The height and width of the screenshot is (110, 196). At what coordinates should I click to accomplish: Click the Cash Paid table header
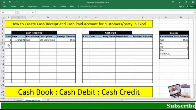pos(111,33)
